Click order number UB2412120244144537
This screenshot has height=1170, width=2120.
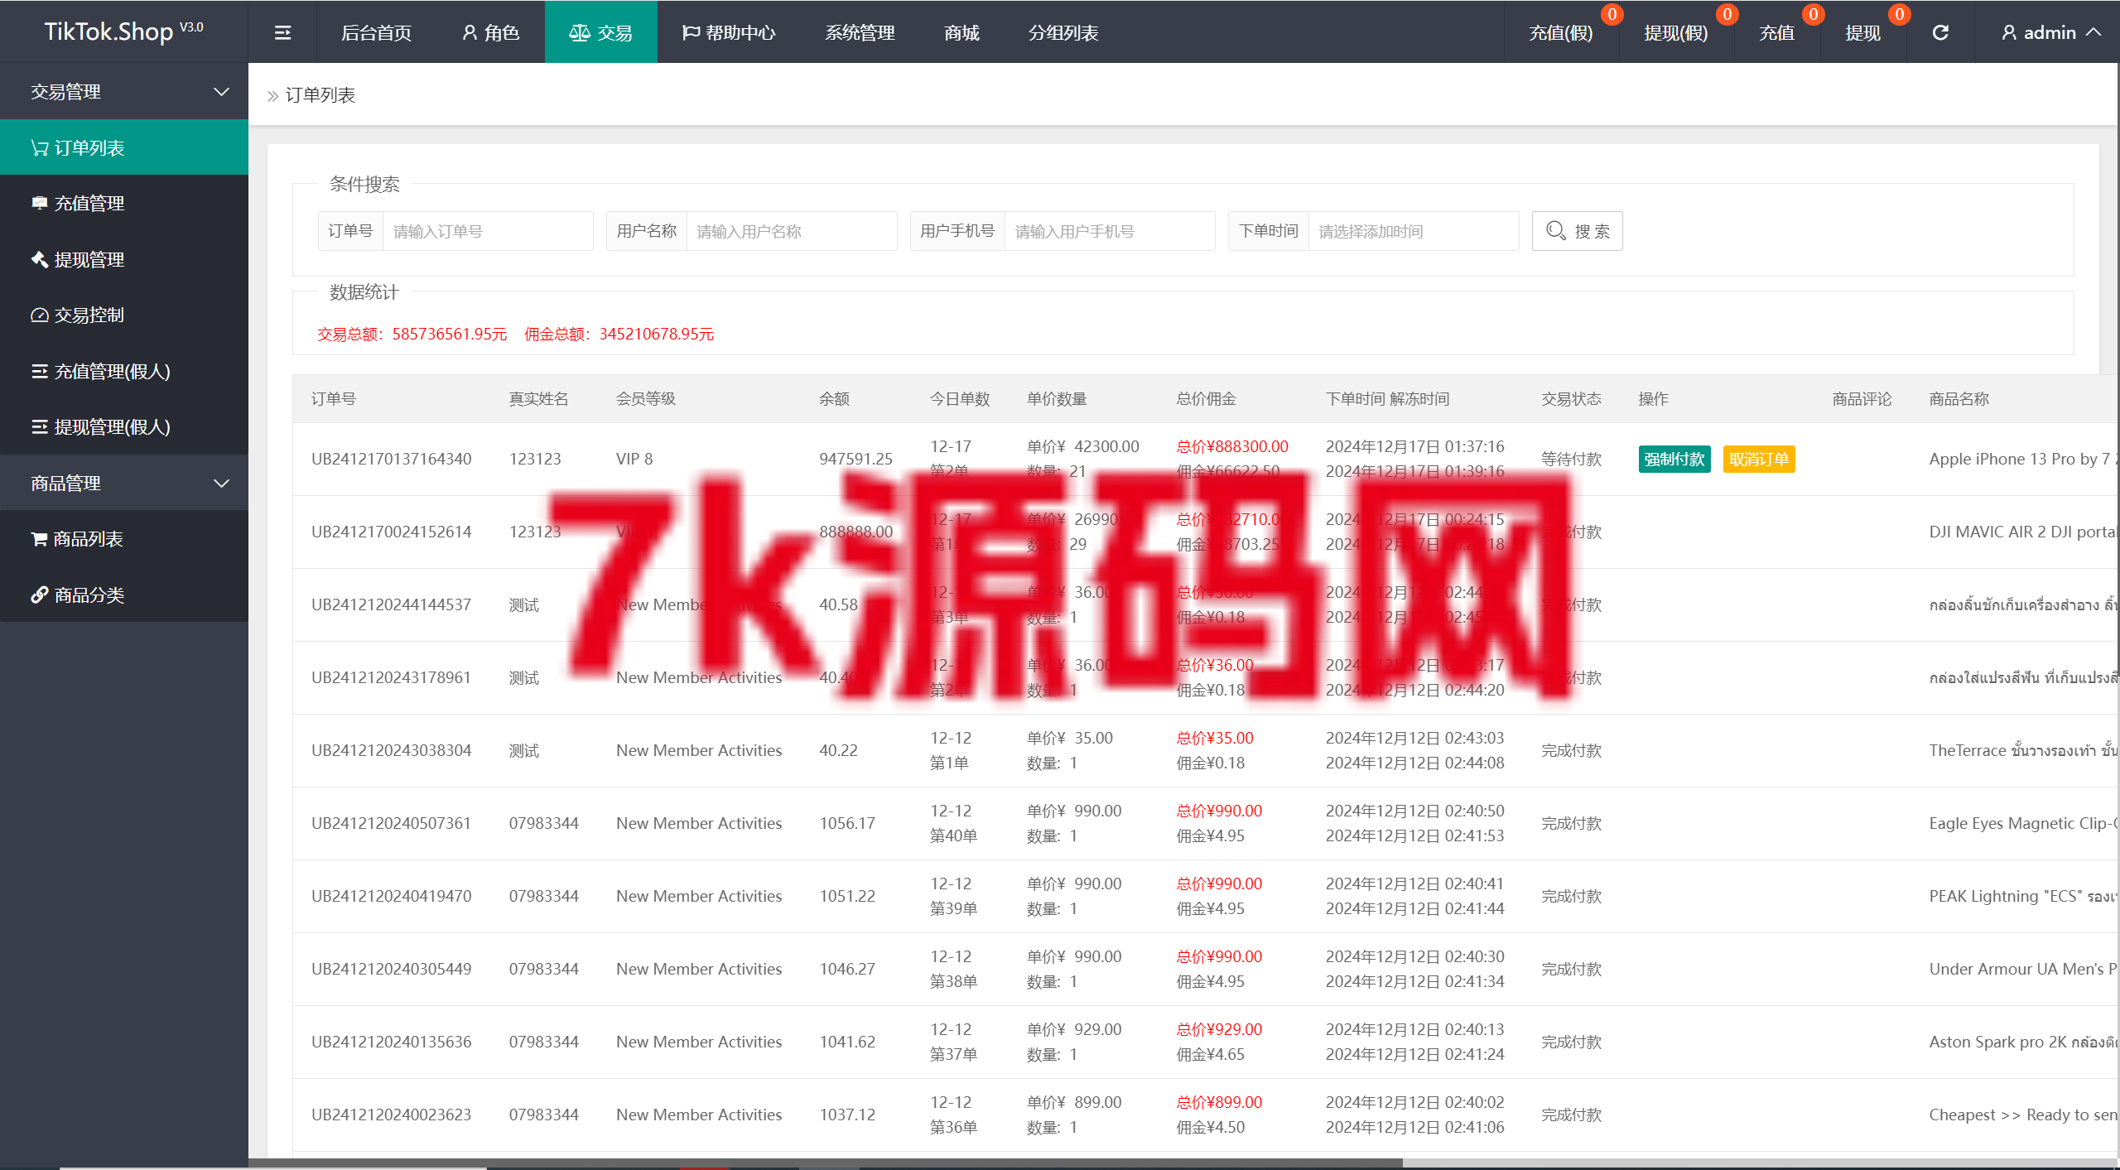(x=392, y=604)
